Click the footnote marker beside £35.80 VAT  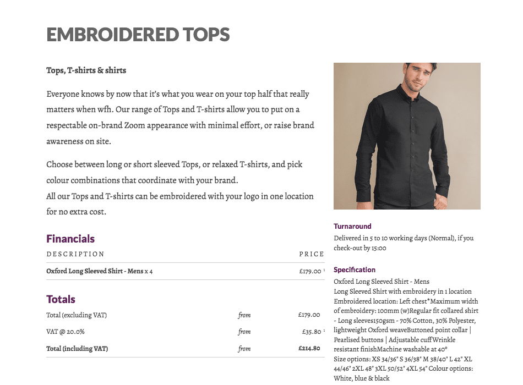click(x=324, y=331)
